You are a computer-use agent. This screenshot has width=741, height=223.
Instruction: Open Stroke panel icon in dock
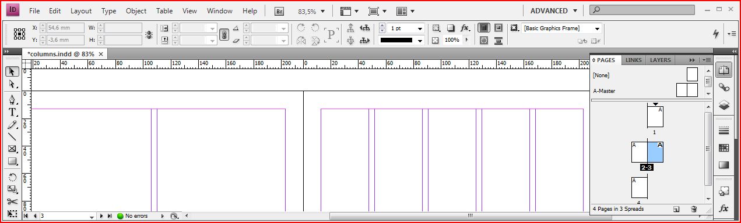click(724, 130)
